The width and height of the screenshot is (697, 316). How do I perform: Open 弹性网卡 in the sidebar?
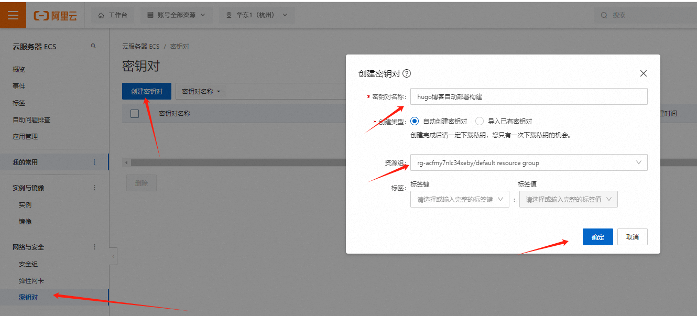point(31,281)
